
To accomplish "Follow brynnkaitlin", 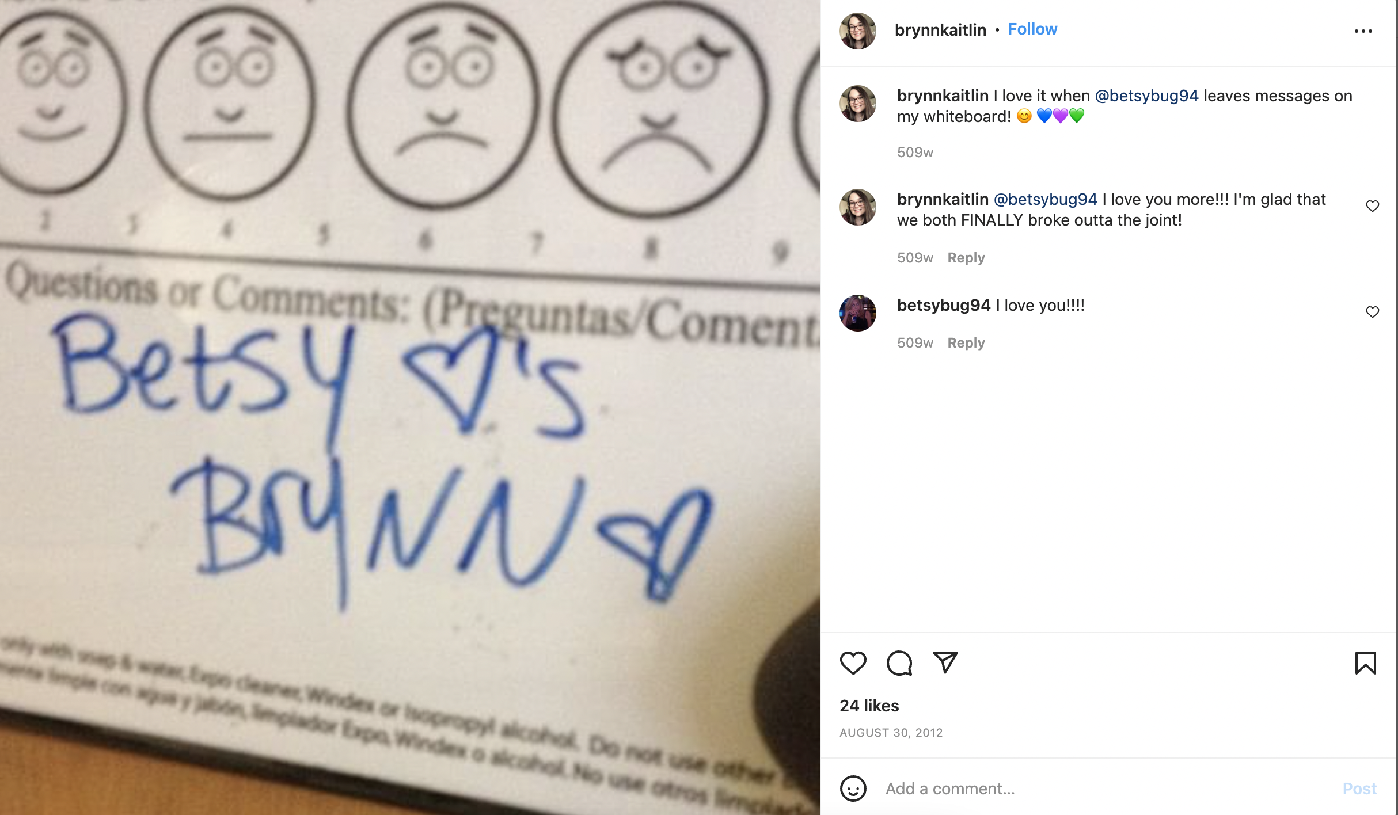I will coord(1032,29).
